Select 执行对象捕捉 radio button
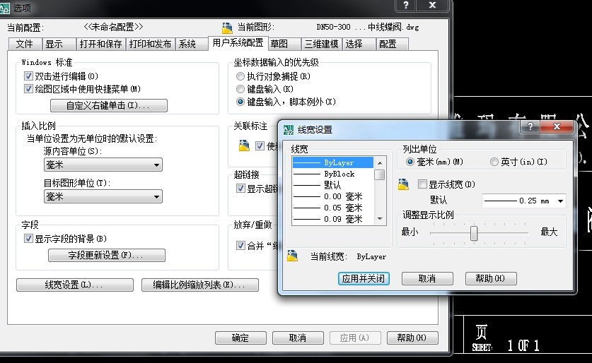The width and height of the screenshot is (592, 363). [x=240, y=76]
